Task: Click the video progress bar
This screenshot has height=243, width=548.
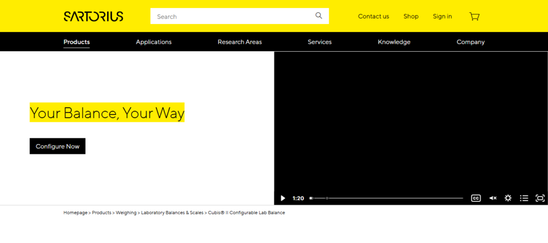Action: 386,198
